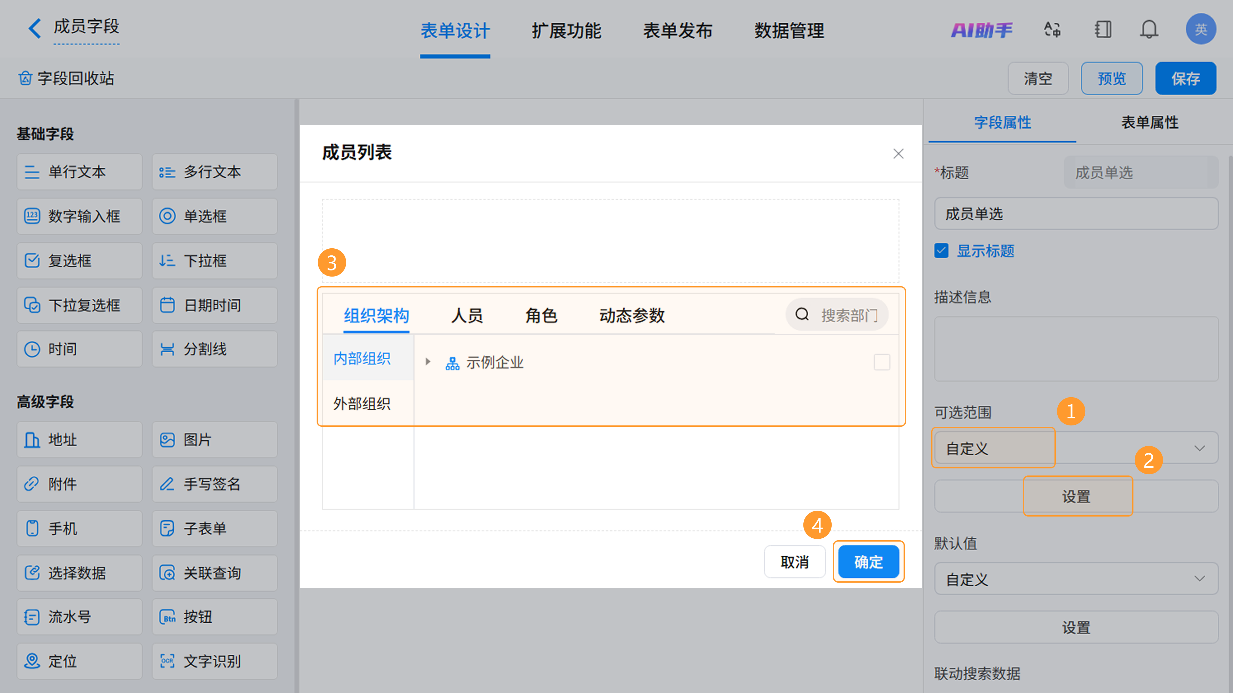Click the back arrow beside 成员字段
Viewport: 1233px width, 693px height.
tap(34, 28)
